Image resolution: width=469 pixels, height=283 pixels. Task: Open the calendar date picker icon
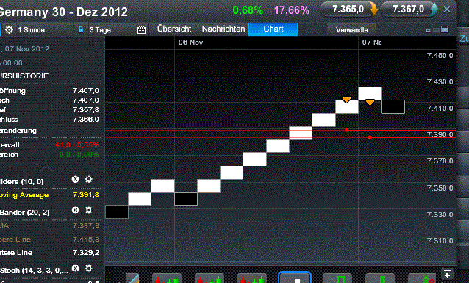tap(141, 29)
